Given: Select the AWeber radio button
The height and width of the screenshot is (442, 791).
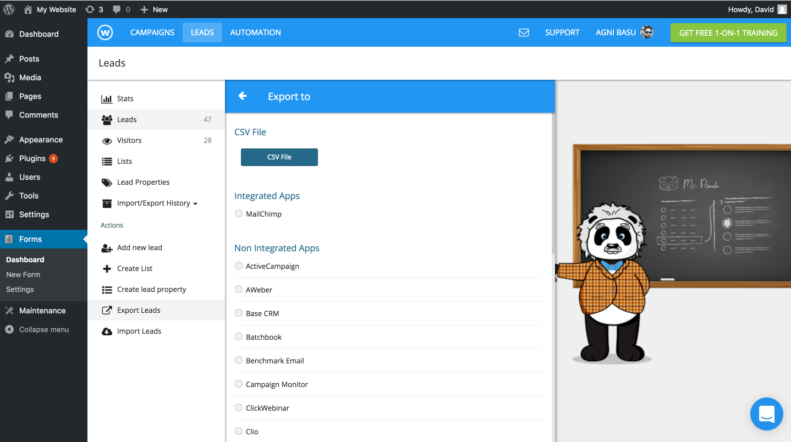Looking at the screenshot, I should point(239,289).
